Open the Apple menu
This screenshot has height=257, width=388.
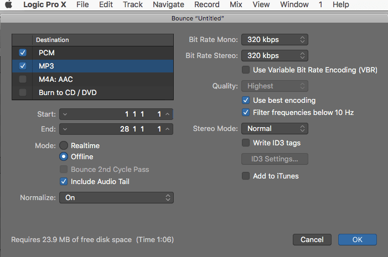9,4
